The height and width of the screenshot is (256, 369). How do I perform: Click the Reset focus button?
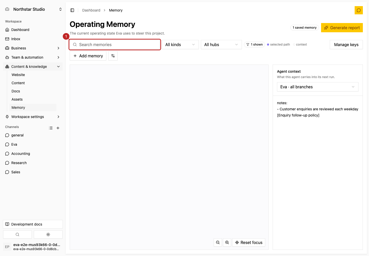249,242
